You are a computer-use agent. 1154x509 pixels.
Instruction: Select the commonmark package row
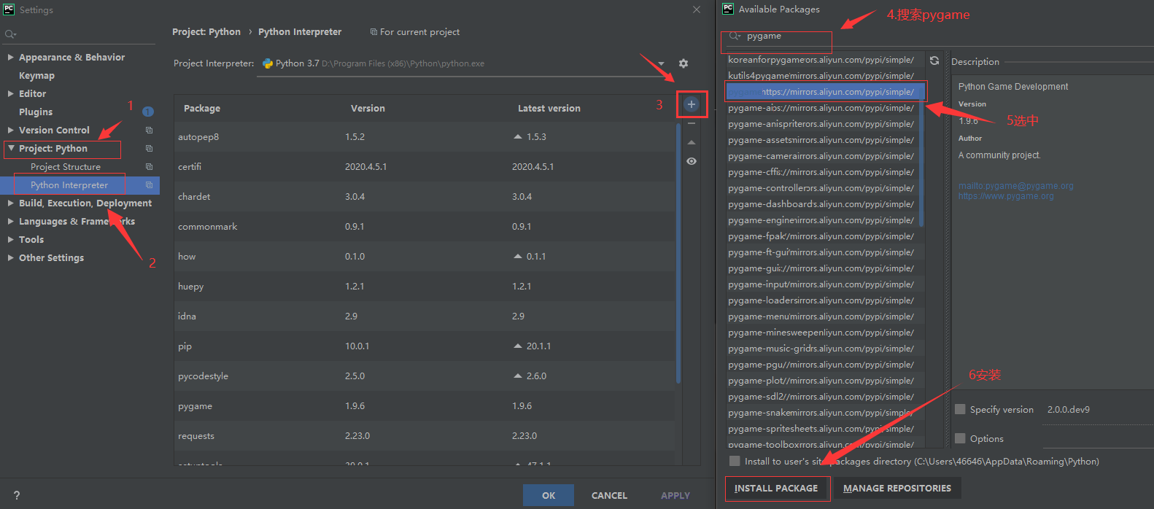pyautogui.click(x=425, y=227)
